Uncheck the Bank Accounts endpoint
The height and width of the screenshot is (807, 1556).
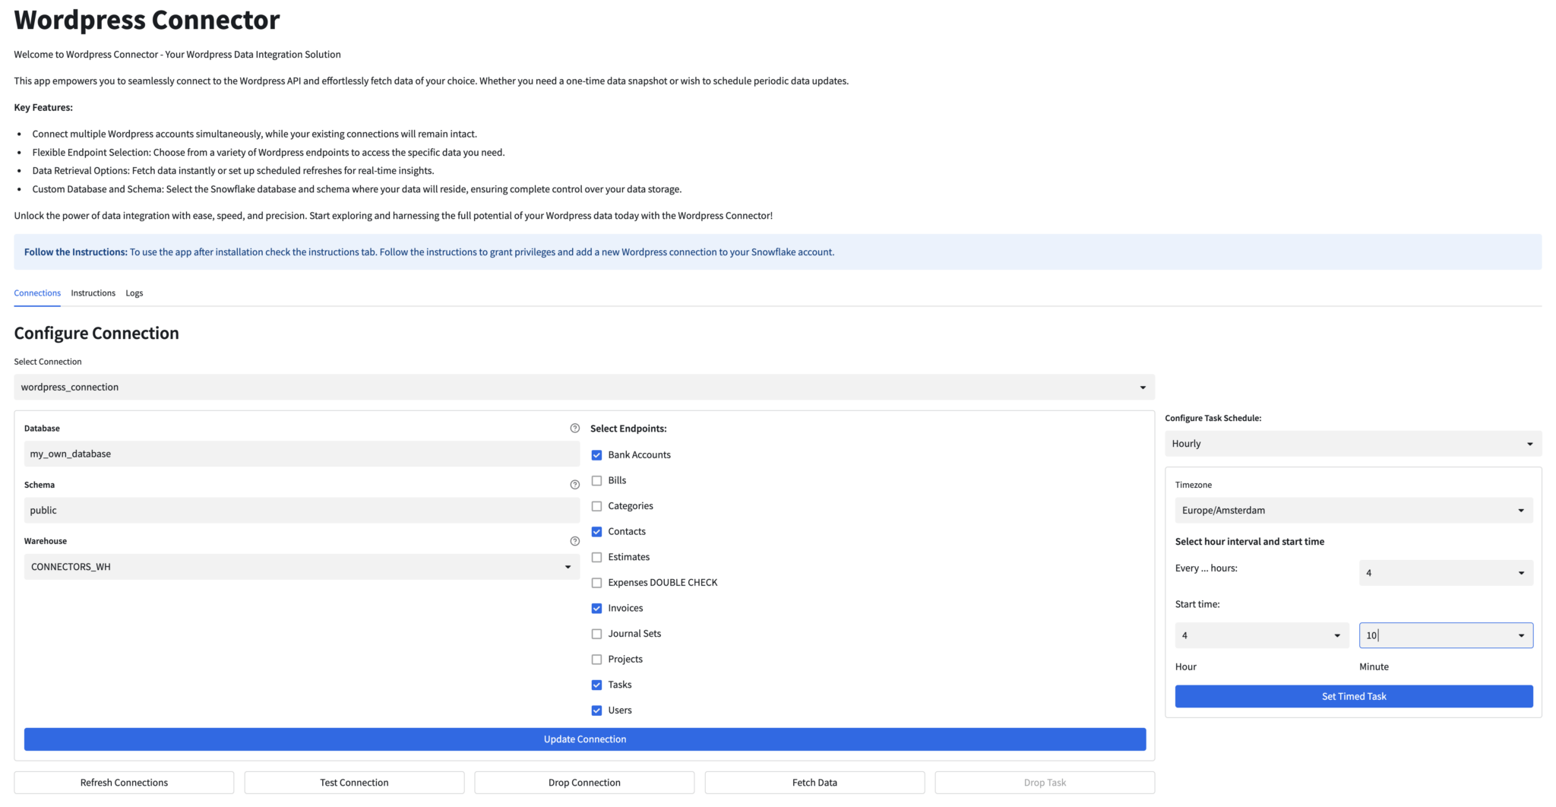click(597, 454)
